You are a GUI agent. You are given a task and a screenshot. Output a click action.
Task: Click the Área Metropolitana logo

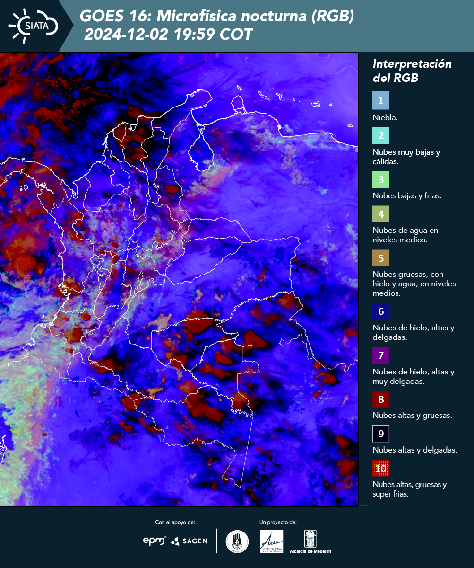[x=272, y=541]
